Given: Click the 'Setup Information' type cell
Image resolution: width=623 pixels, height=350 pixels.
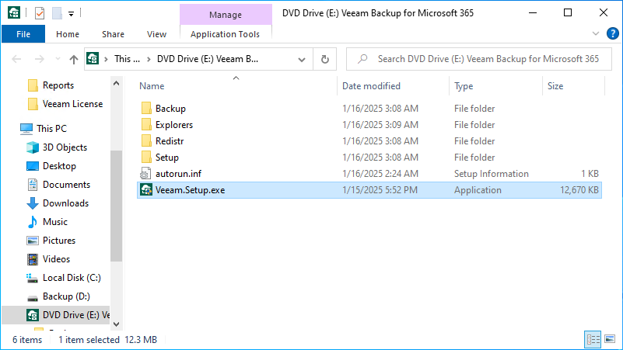Looking at the screenshot, I should [491, 174].
